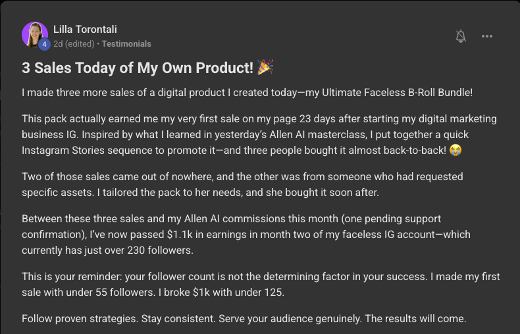Click the author name Lilla Torontali

[85, 29]
